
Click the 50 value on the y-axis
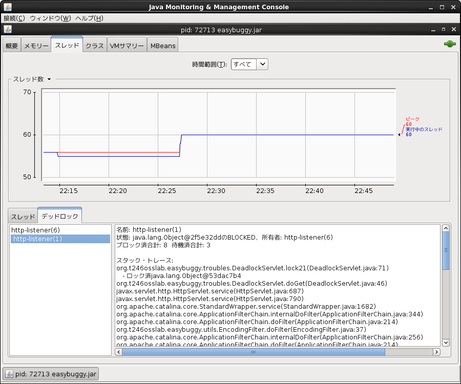pyautogui.click(x=27, y=177)
